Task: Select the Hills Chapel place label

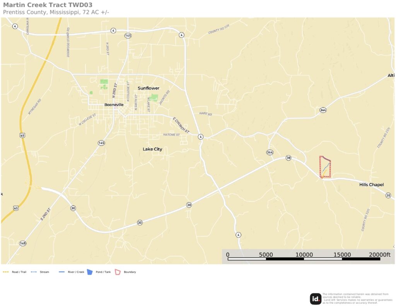Action: (x=372, y=185)
